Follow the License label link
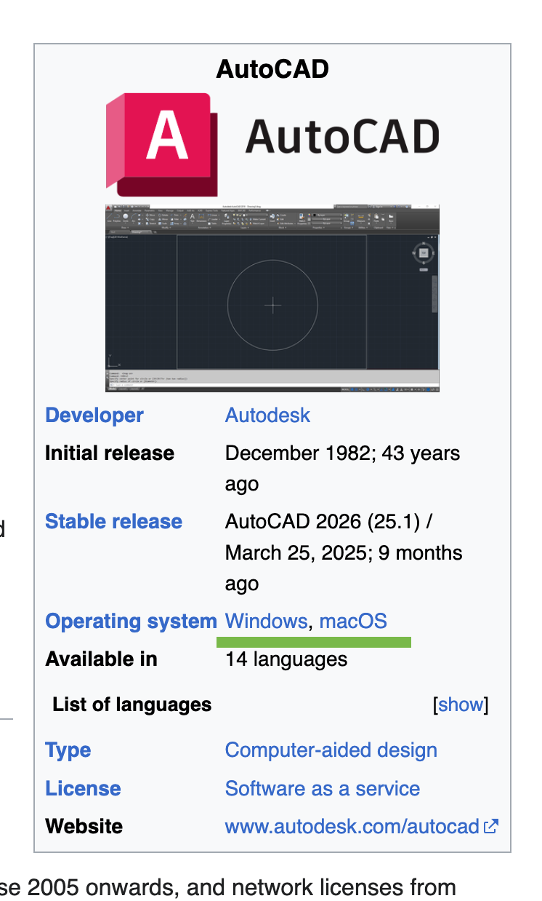 [83, 789]
